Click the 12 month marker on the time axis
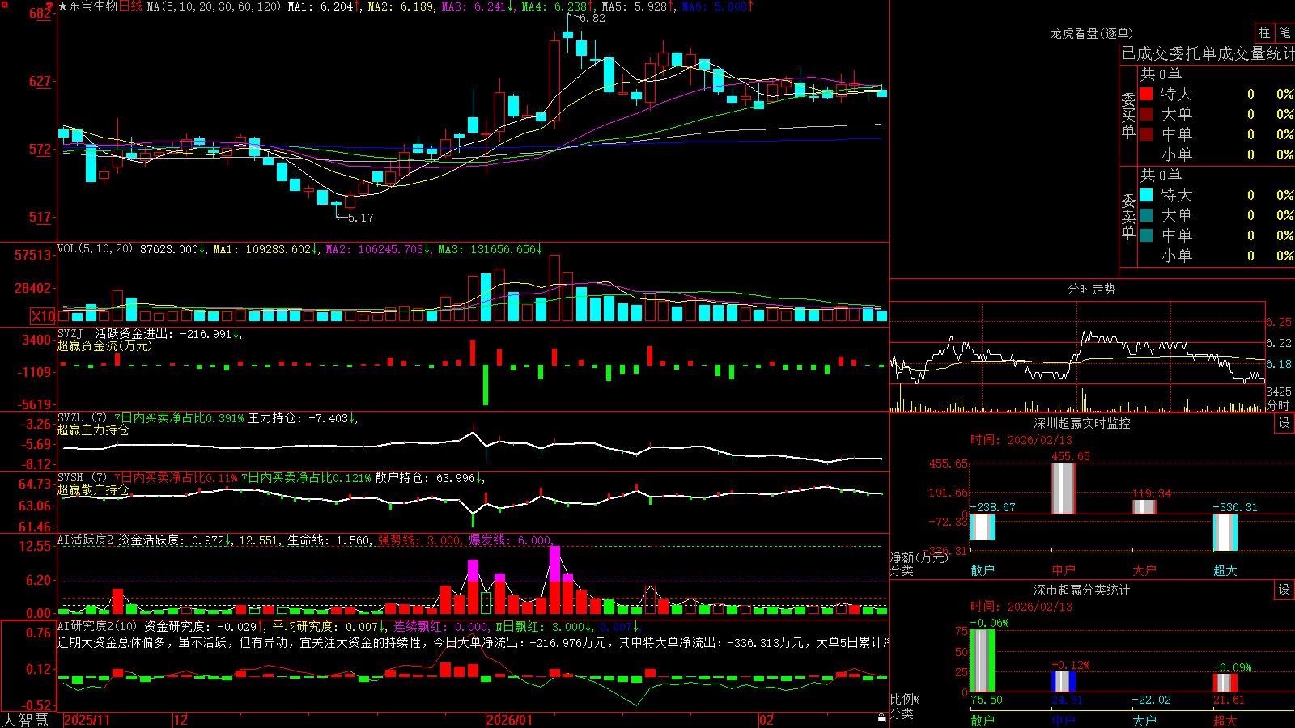The height and width of the screenshot is (728, 1295). coord(181,720)
